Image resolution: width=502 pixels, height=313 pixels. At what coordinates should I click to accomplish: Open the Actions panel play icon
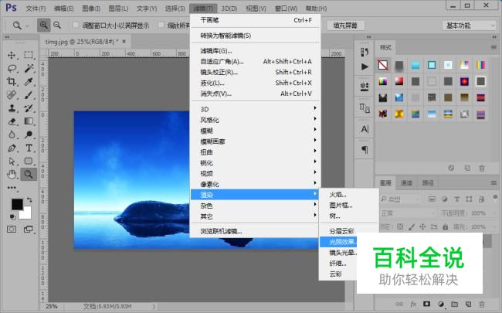[x=365, y=66]
